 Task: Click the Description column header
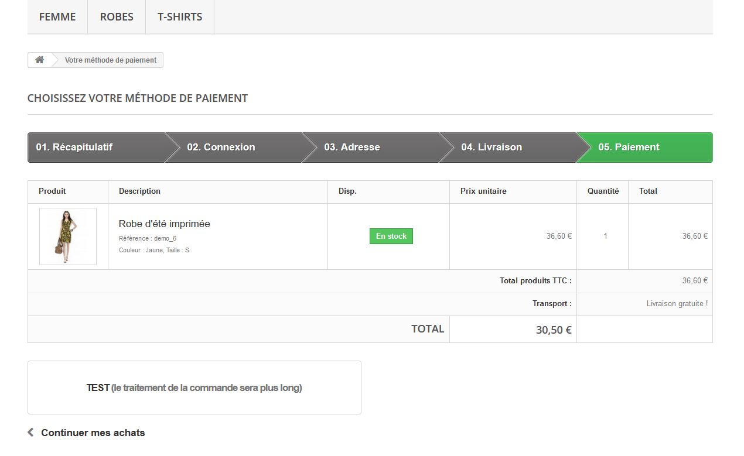139,191
